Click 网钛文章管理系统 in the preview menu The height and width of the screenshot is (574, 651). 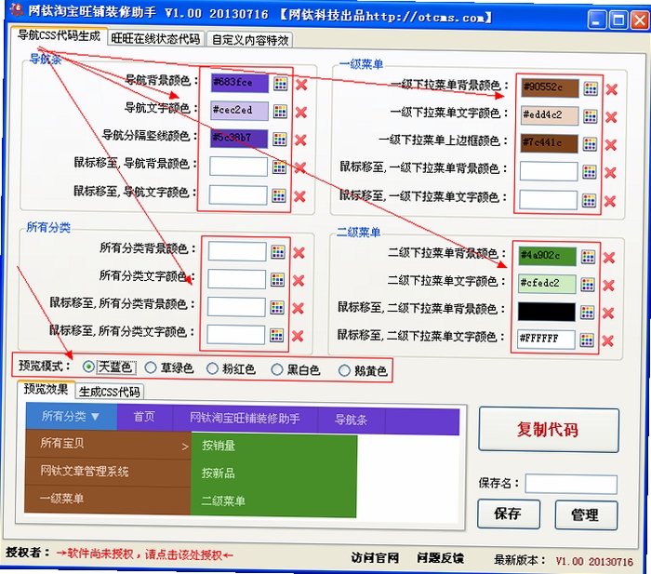pyautogui.click(x=85, y=471)
